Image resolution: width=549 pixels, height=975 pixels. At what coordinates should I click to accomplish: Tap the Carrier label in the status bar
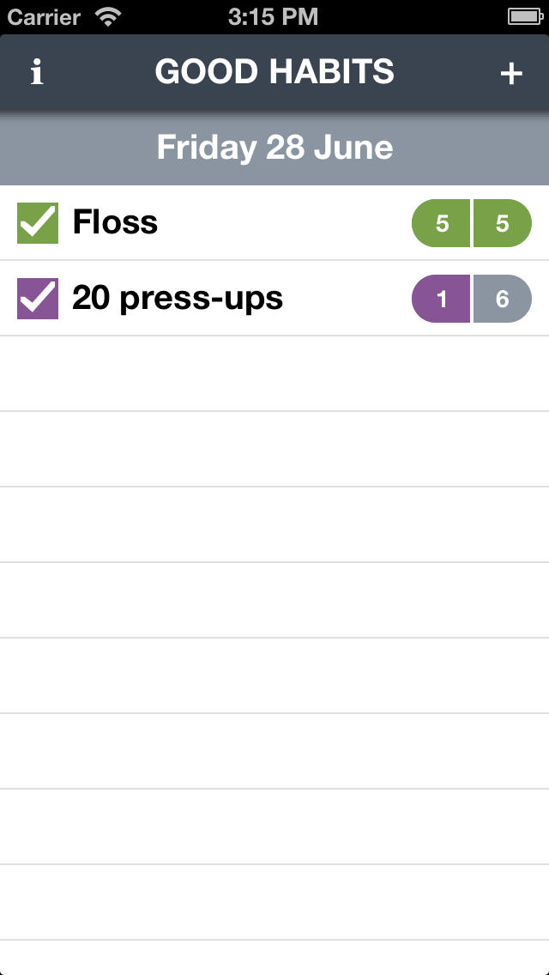point(44,17)
